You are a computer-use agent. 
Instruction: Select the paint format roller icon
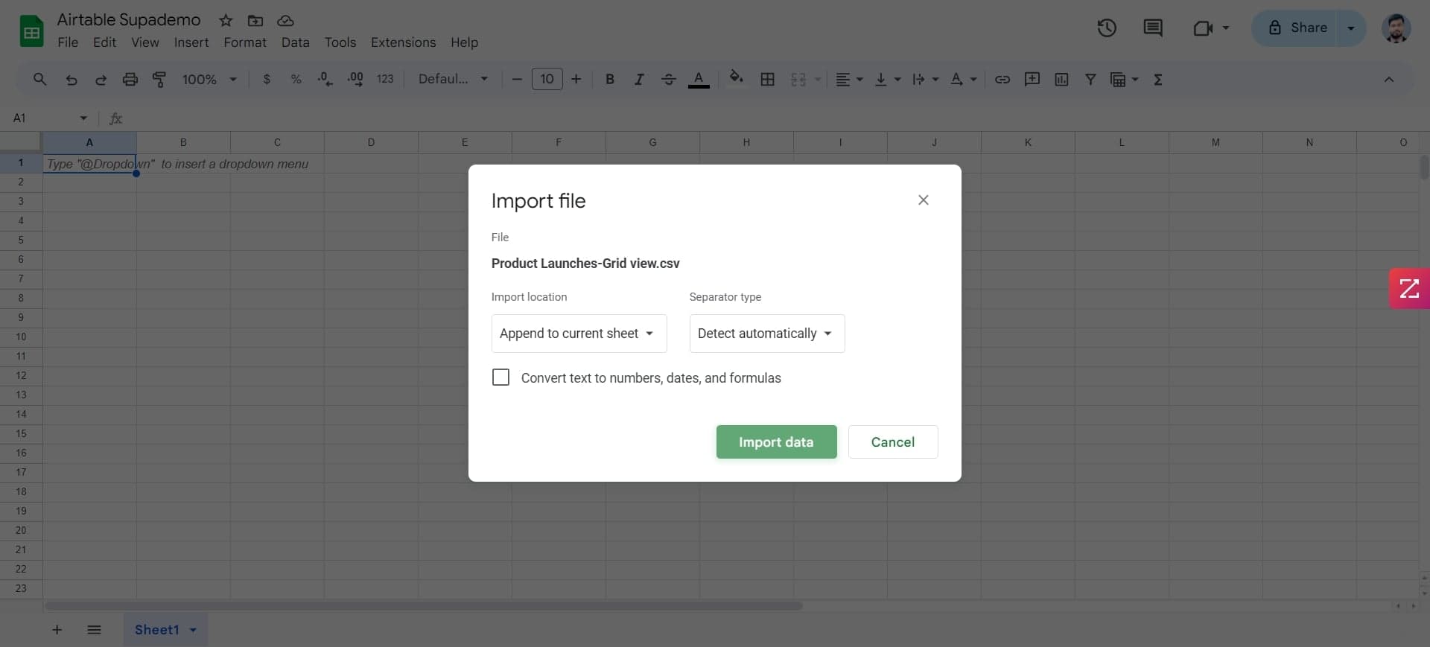159,79
